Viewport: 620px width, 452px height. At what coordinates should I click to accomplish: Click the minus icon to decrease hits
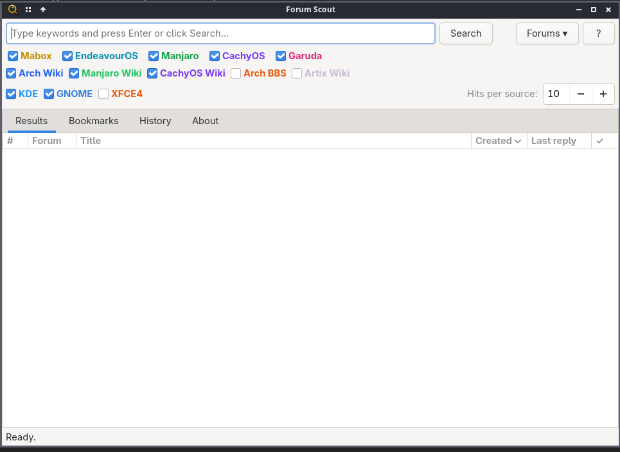580,94
